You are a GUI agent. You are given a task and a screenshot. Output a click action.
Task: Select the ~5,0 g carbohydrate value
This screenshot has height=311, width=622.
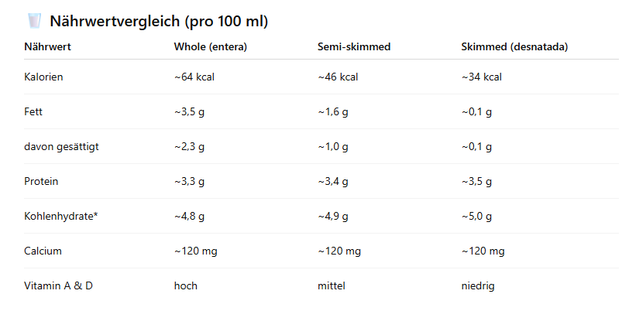pyautogui.click(x=476, y=216)
